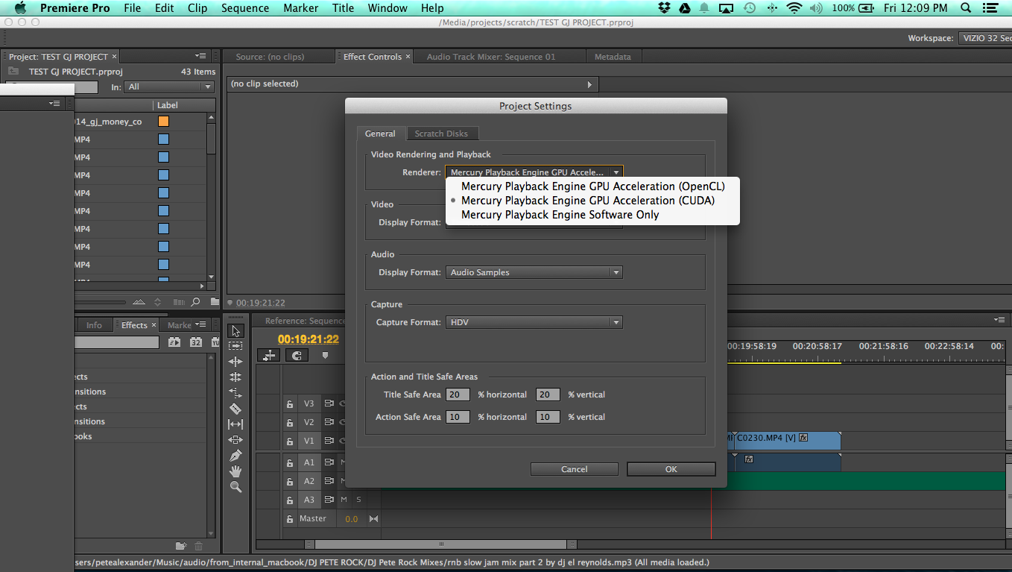Click the Find magnifier in Project panel
The width and height of the screenshot is (1012, 572).
(195, 302)
